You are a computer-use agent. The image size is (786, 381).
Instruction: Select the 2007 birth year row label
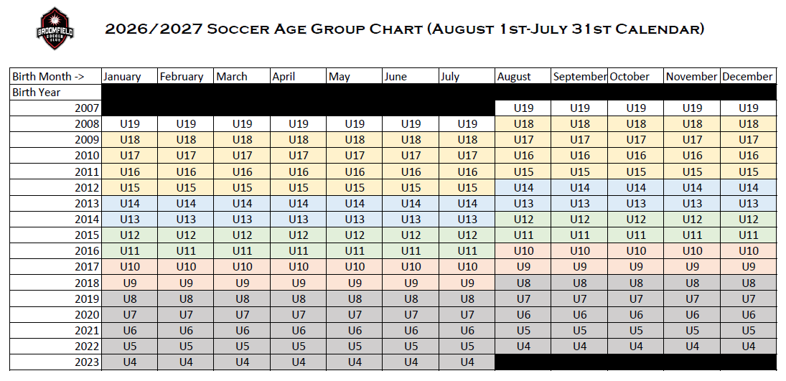(55, 108)
